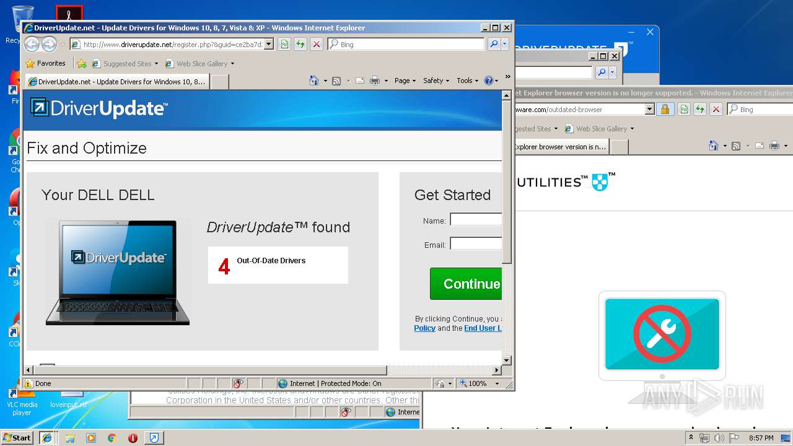Open search provider dropdown arrow
The width and height of the screenshot is (793, 446).
[x=505, y=44]
